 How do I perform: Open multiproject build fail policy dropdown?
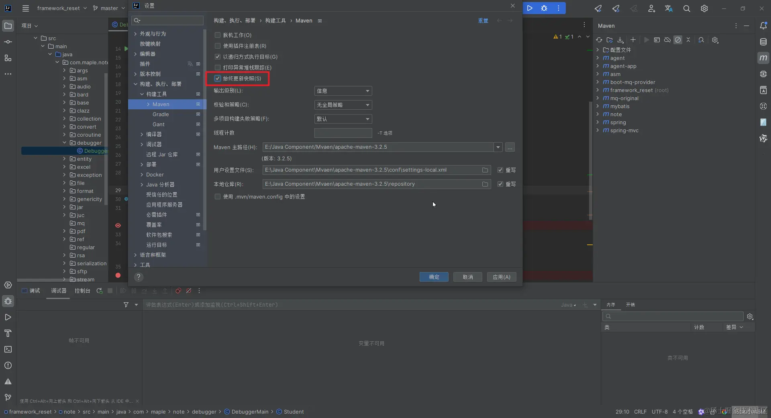coord(343,119)
